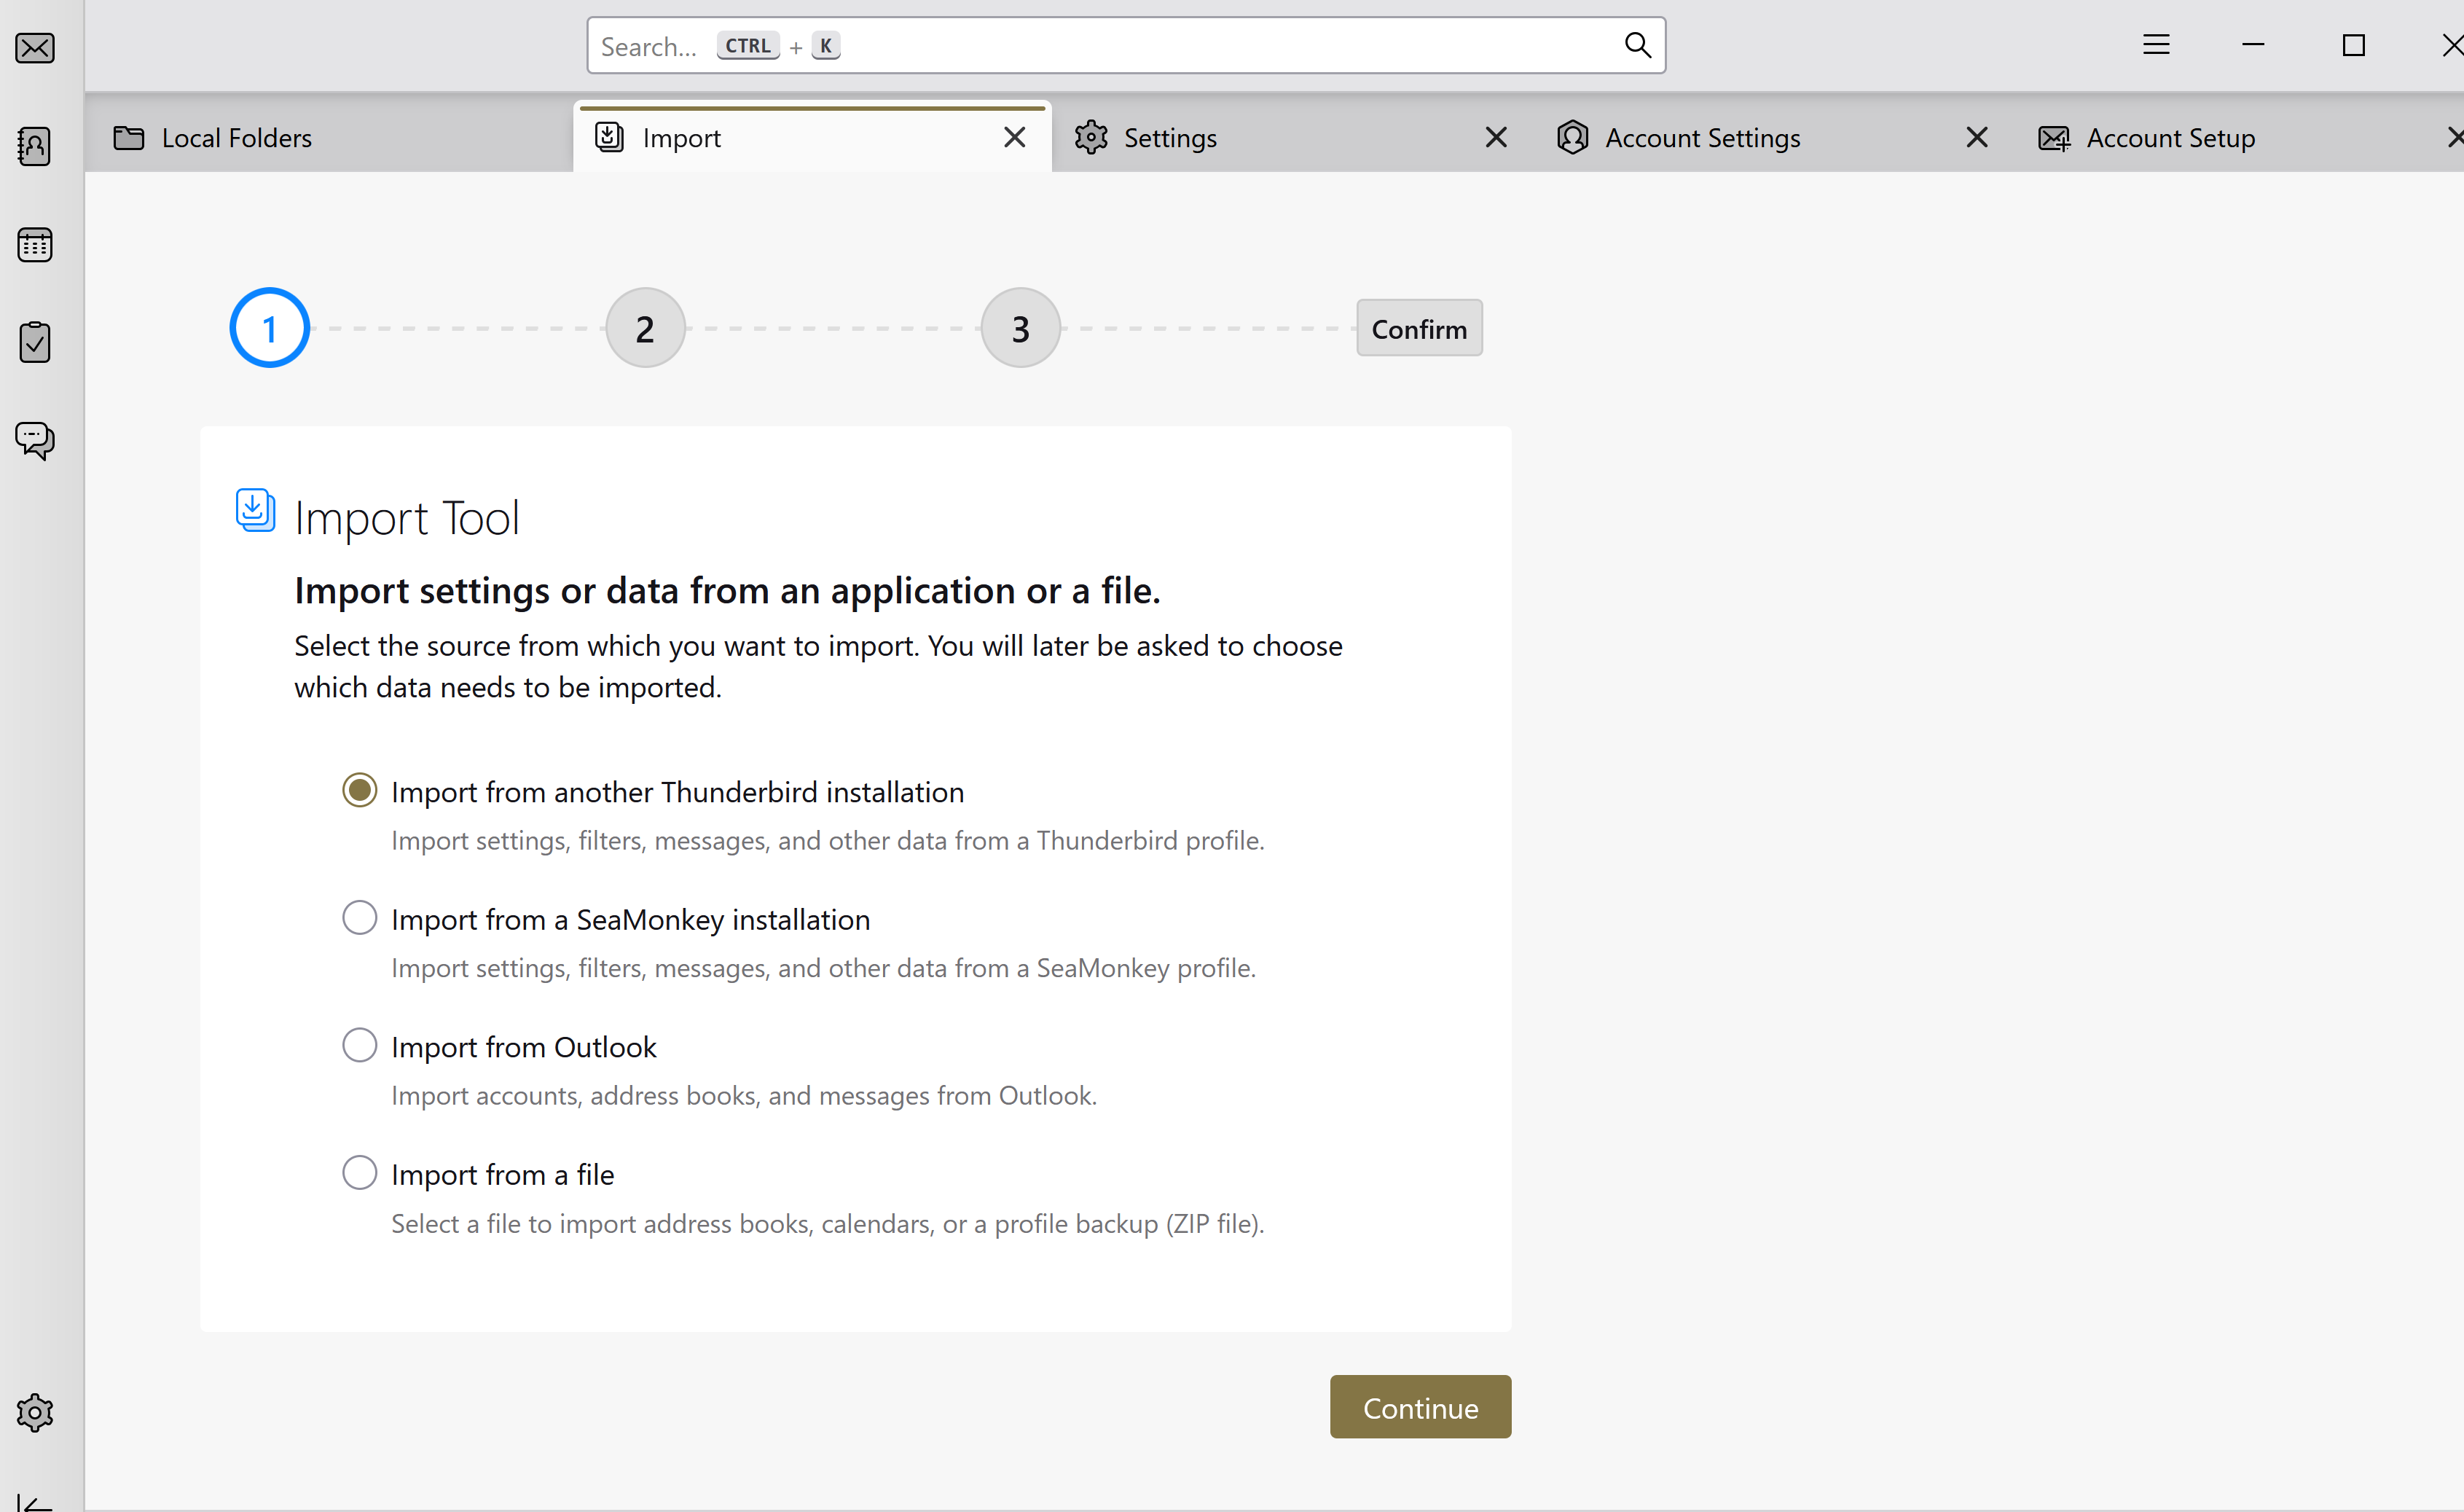Click the Confirm step button

[x=1419, y=328]
